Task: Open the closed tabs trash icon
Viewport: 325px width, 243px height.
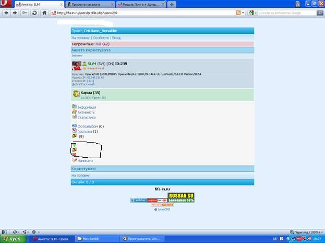Action: click(298, 4)
